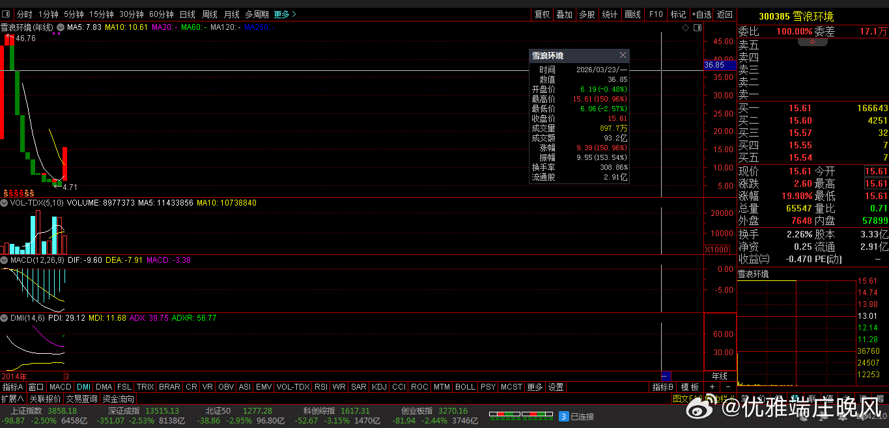Toggle the right panel icon above price axis
Screen dimensions: 889x428
coord(698,28)
